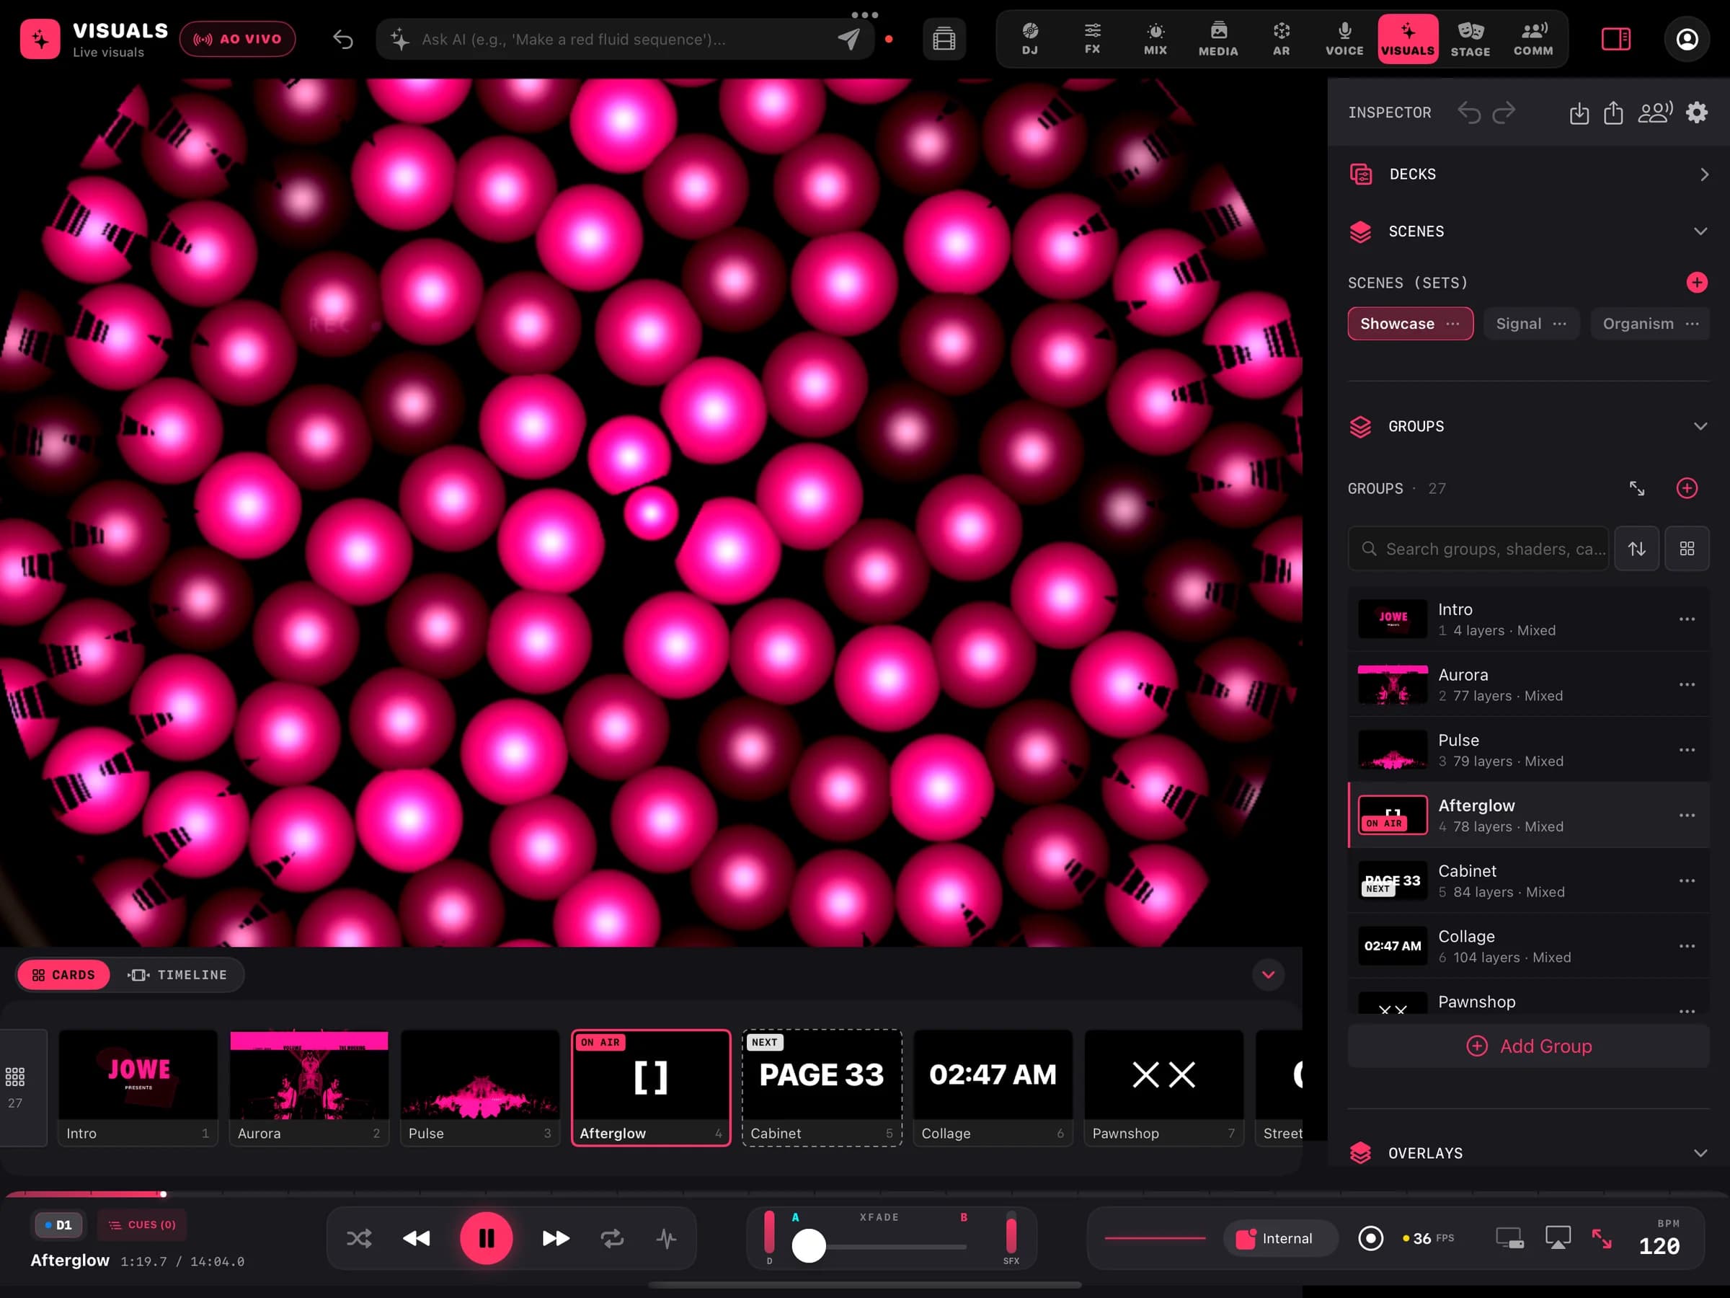Click the Add Group button
The image size is (1730, 1298).
(x=1528, y=1046)
